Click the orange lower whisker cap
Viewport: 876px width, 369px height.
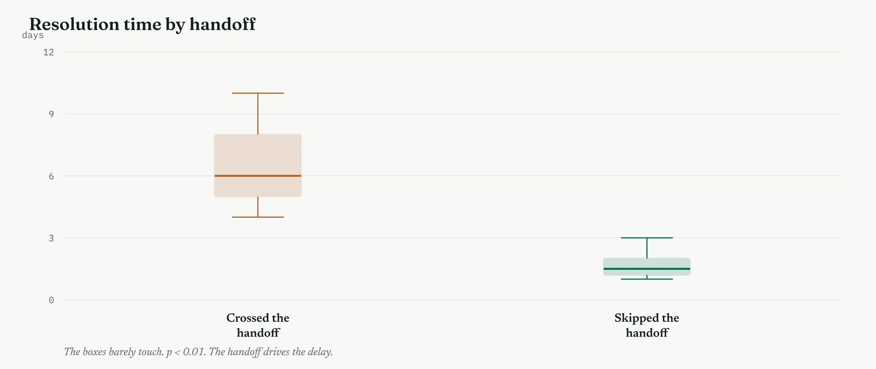coord(258,217)
